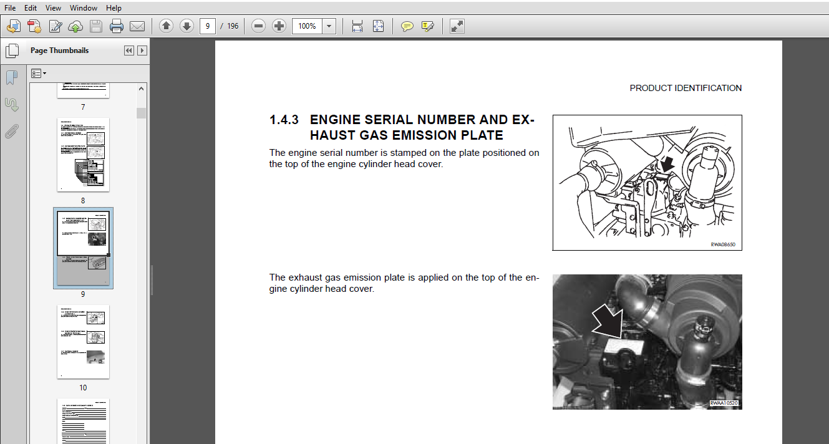Click the Create PDF from file icon
This screenshot has height=444, width=829.
pyautogui.click(x=34, y=26)
